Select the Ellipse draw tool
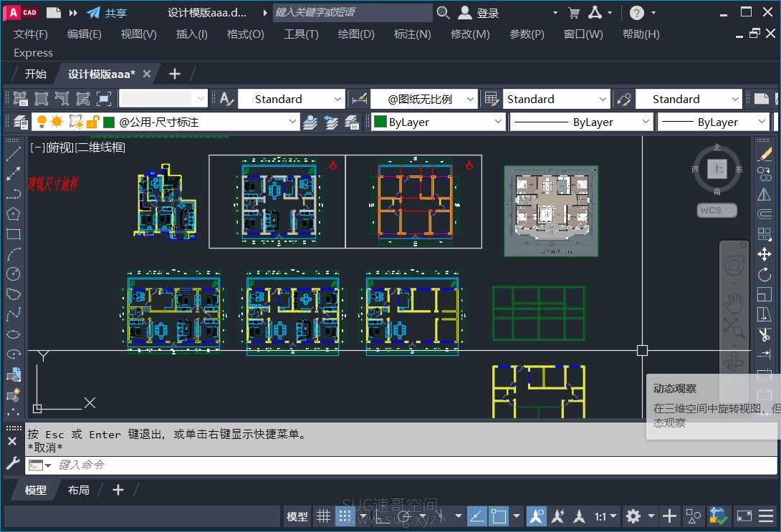The height and width of the screenshot is (532, 781). [14, 334]
